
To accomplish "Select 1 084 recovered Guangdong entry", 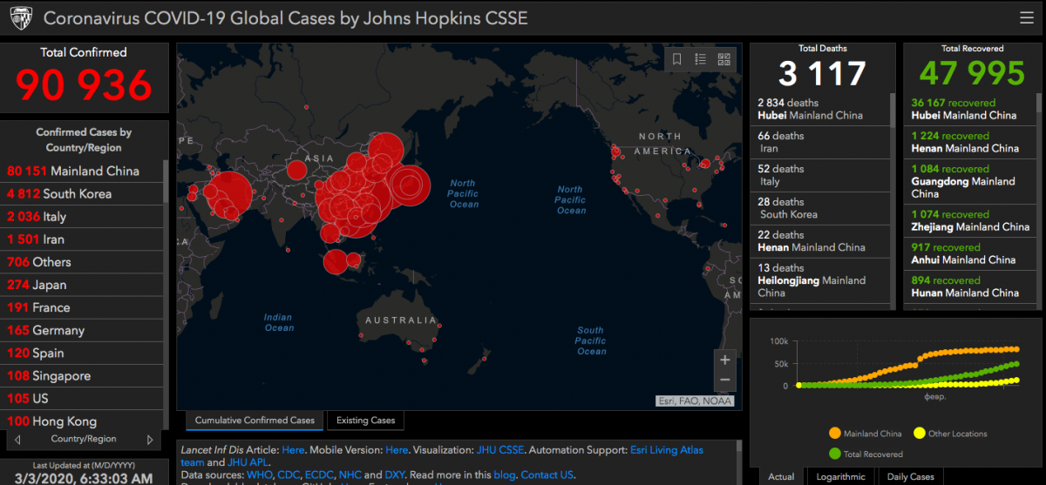I will point(971,182).
